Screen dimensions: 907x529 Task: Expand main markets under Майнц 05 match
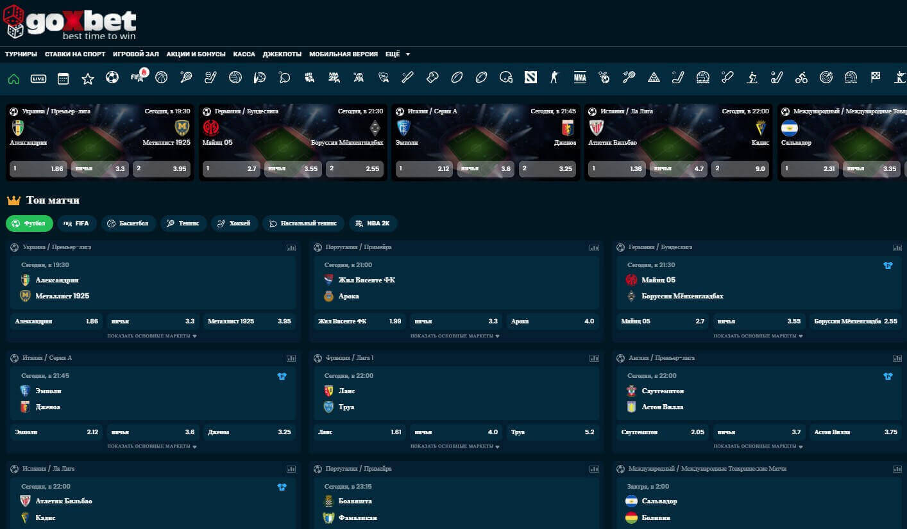click(758, 336)
